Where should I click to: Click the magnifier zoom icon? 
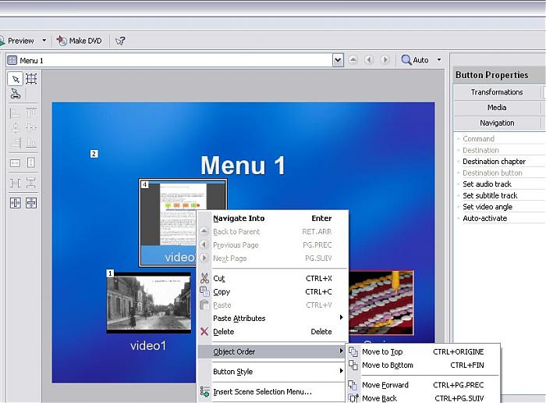(406, 60)
